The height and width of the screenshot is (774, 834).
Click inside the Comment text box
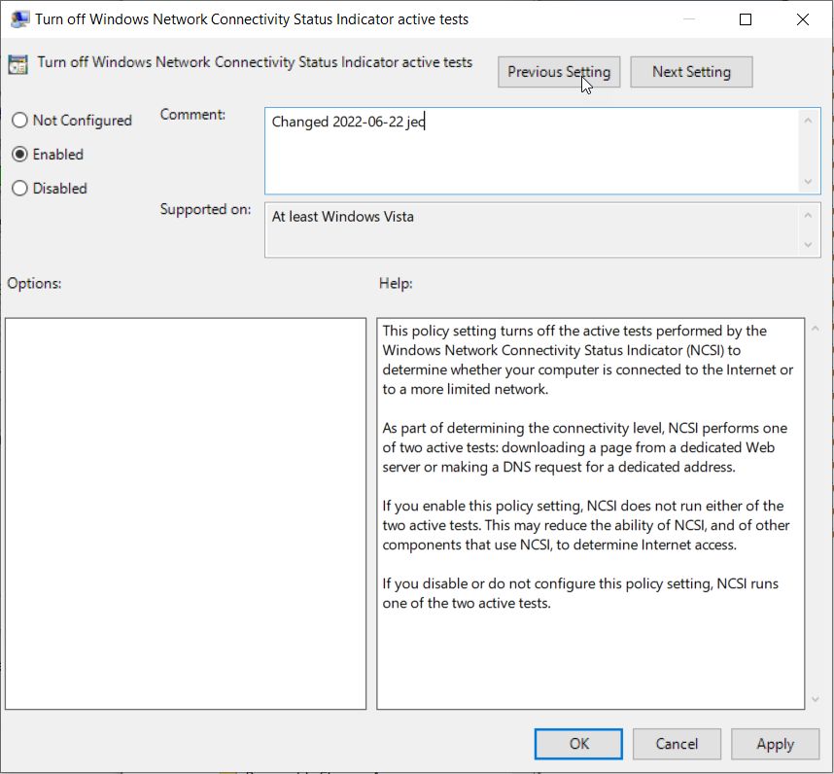pyautogui.click(x=530, y=151)
